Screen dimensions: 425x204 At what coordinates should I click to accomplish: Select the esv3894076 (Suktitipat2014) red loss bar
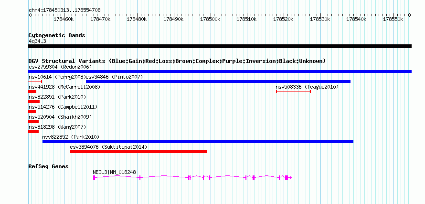[x=138, y=152]
